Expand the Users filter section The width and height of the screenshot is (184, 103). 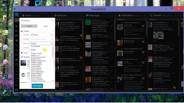click(x=25, y=53)
